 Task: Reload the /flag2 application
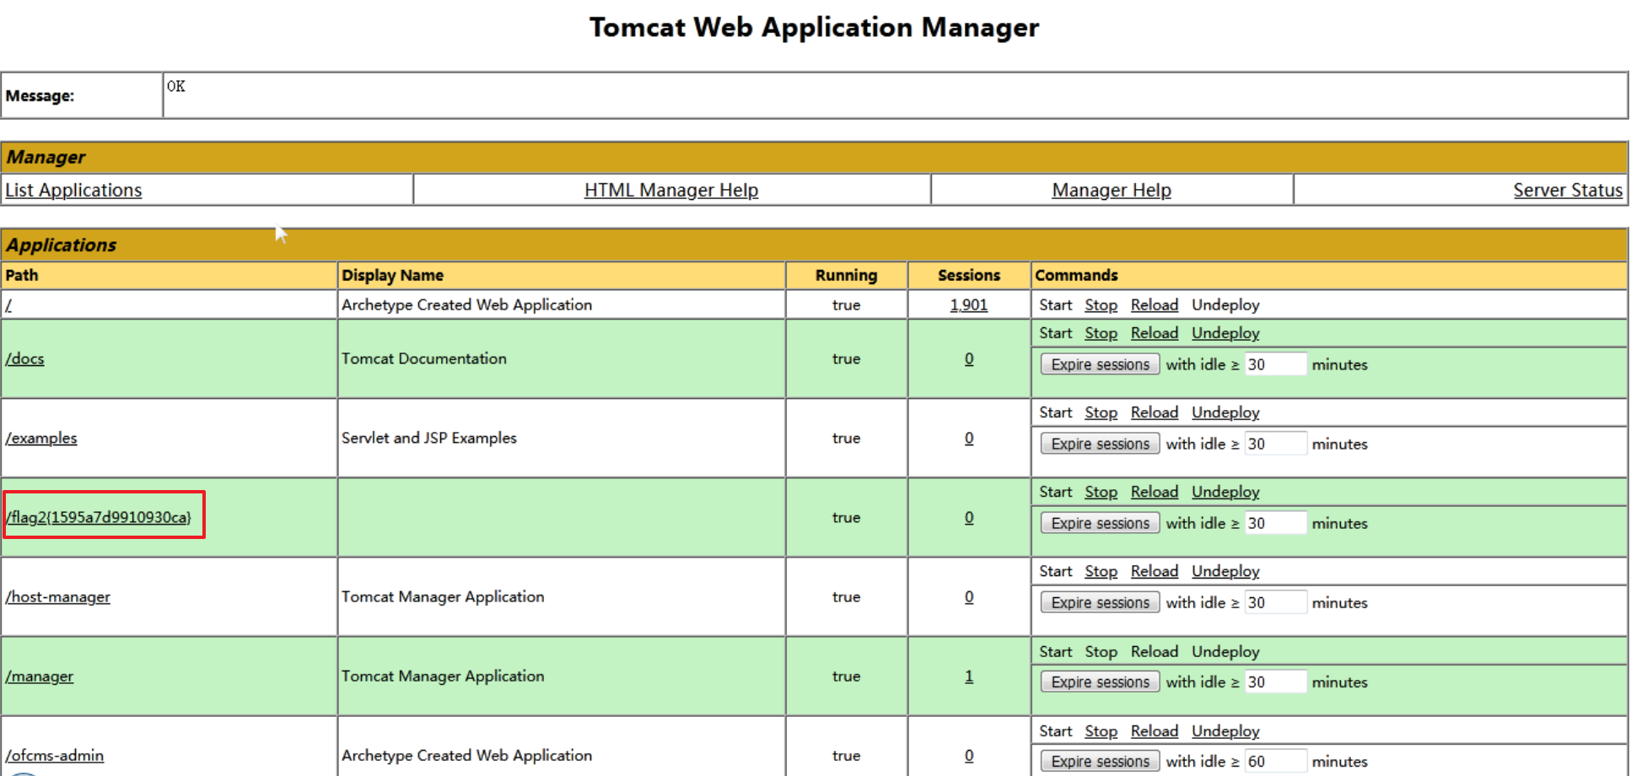(x=1155, y=492)
